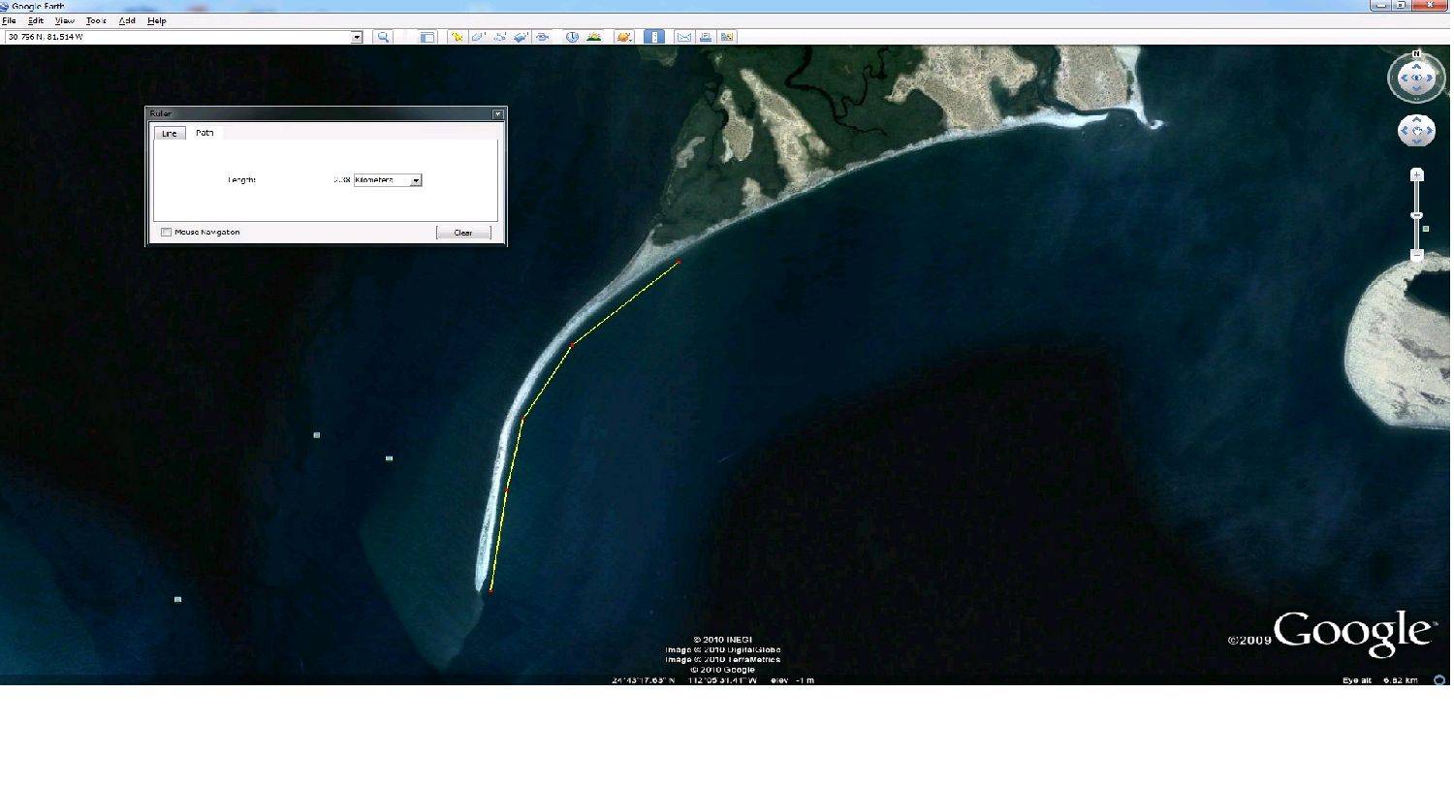This screenshot has height=787, width=1454.
Task: Toggle the sidebar panel icon
Action: pyautogui.click(x=427, y=37)
